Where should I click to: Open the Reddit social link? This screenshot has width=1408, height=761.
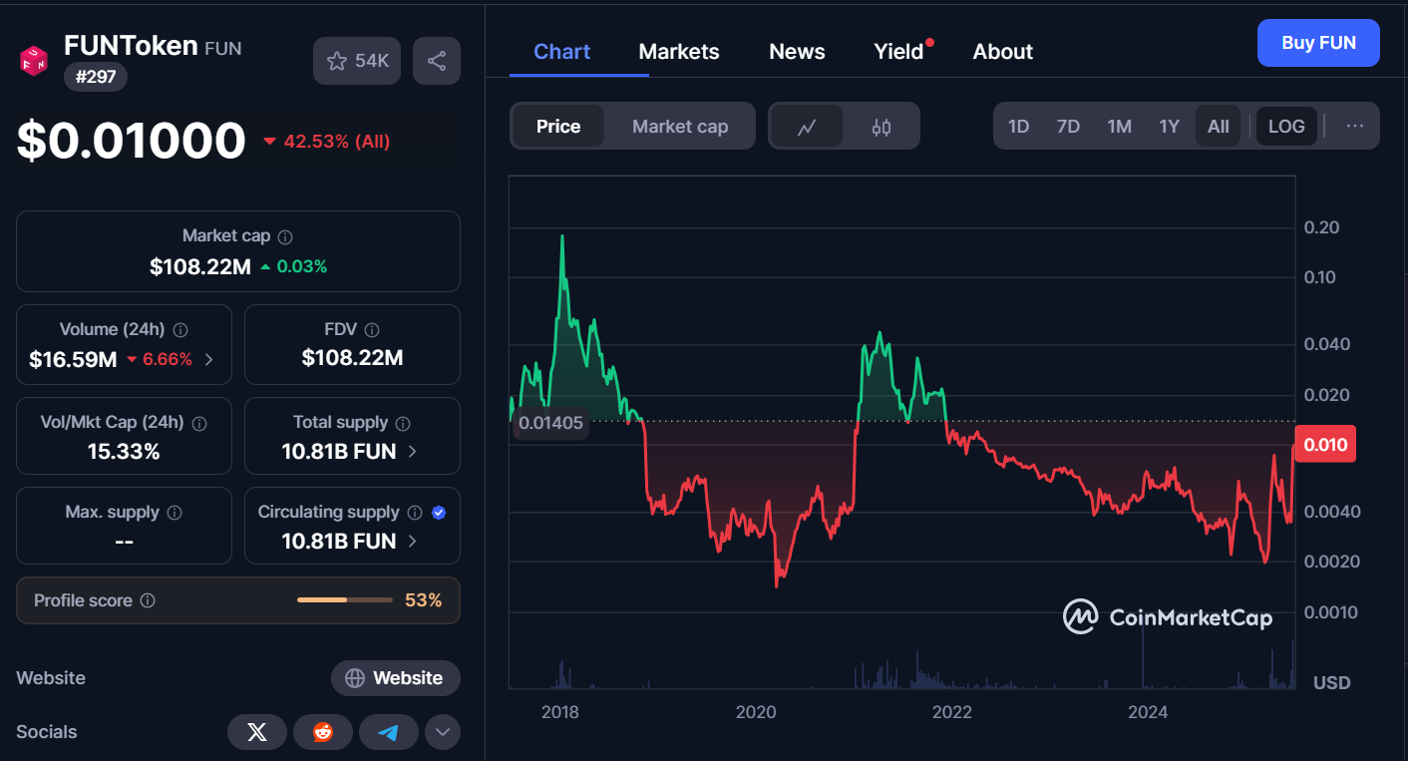point(323,732)
